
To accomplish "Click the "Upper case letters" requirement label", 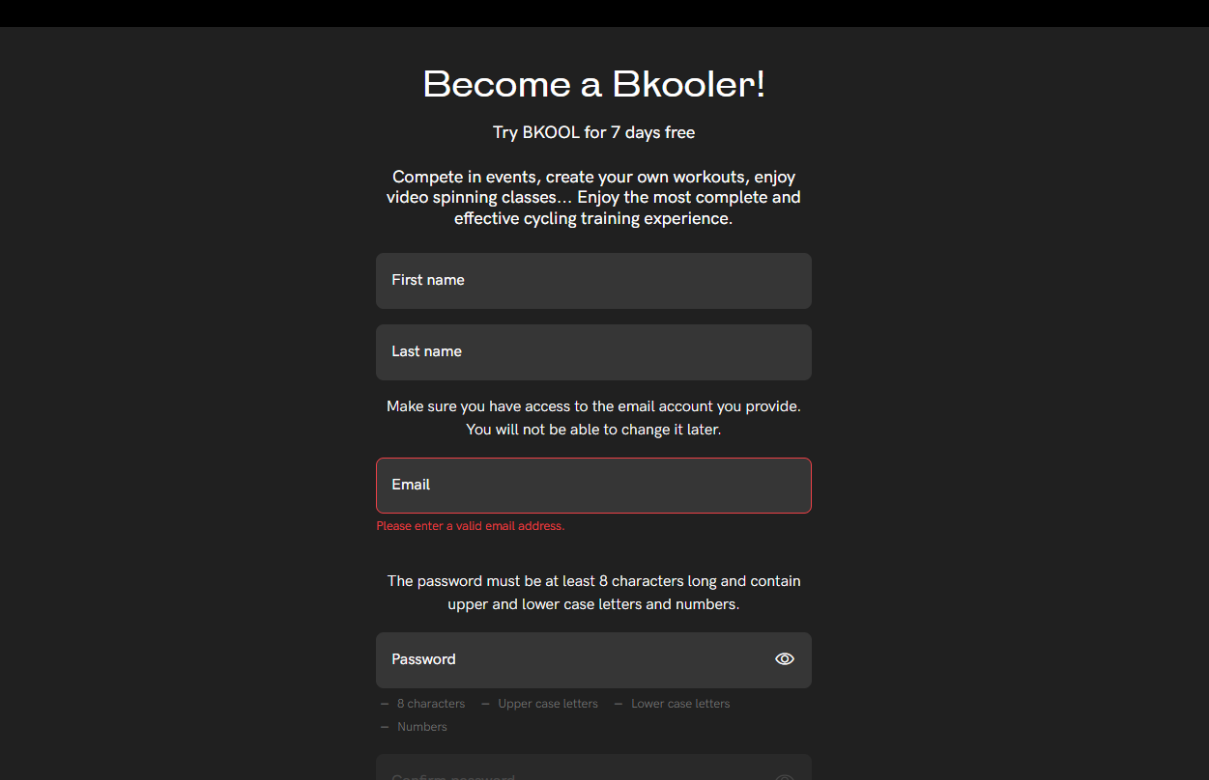I will (x=548, y=704).
